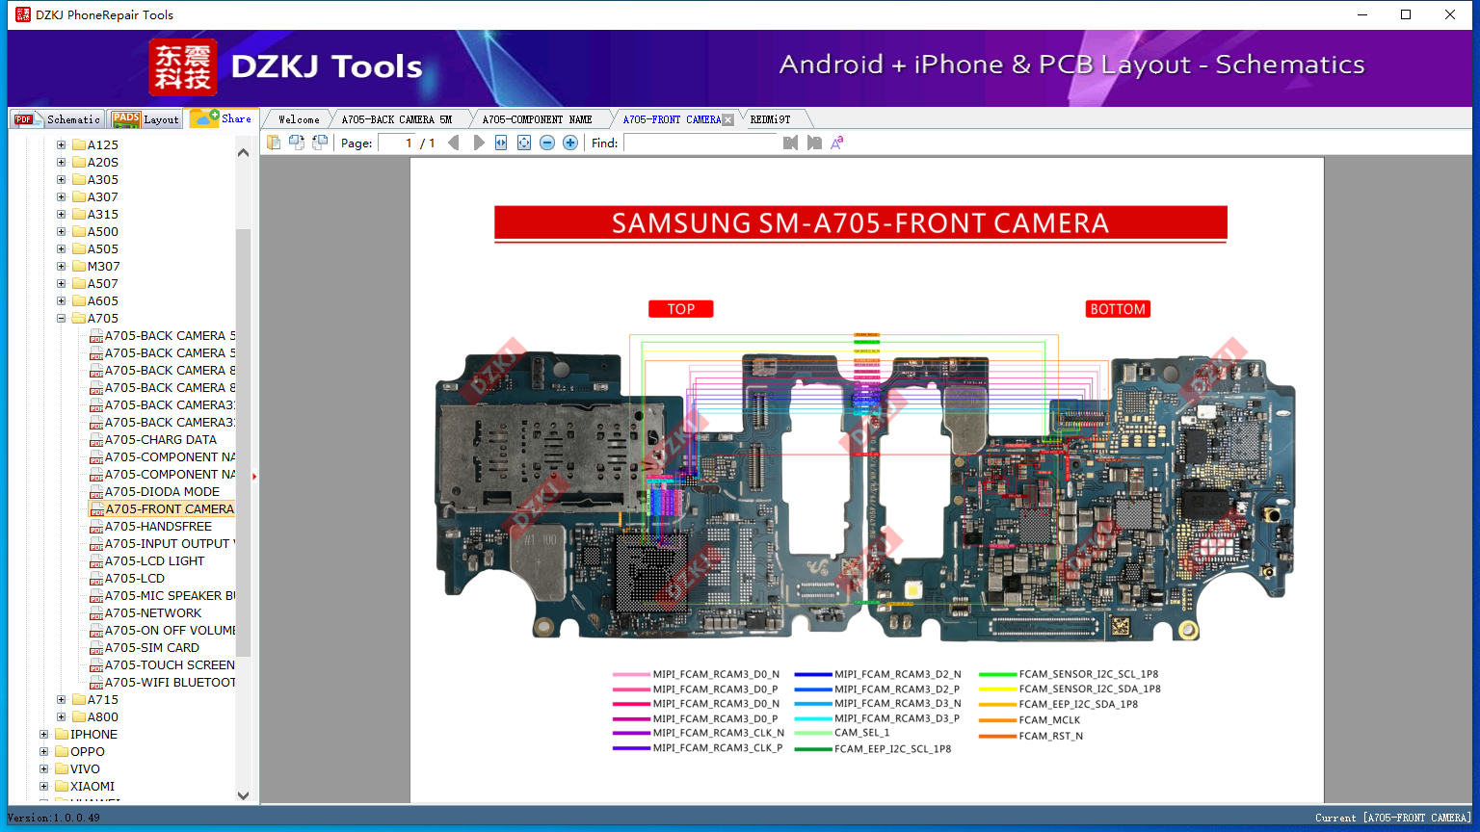This screenshot has height=832, width=1480.
Task: Click the Find text input field
Action: [700, 143]
